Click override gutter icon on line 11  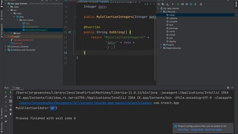click(70, 32)
